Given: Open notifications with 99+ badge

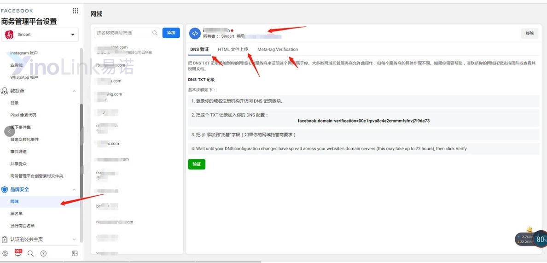Looking at the screenshot, I should pos(18,253).
